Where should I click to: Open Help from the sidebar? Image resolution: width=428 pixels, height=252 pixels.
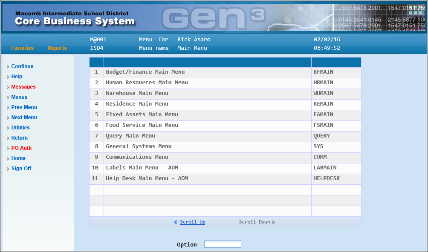pos(17,77)
